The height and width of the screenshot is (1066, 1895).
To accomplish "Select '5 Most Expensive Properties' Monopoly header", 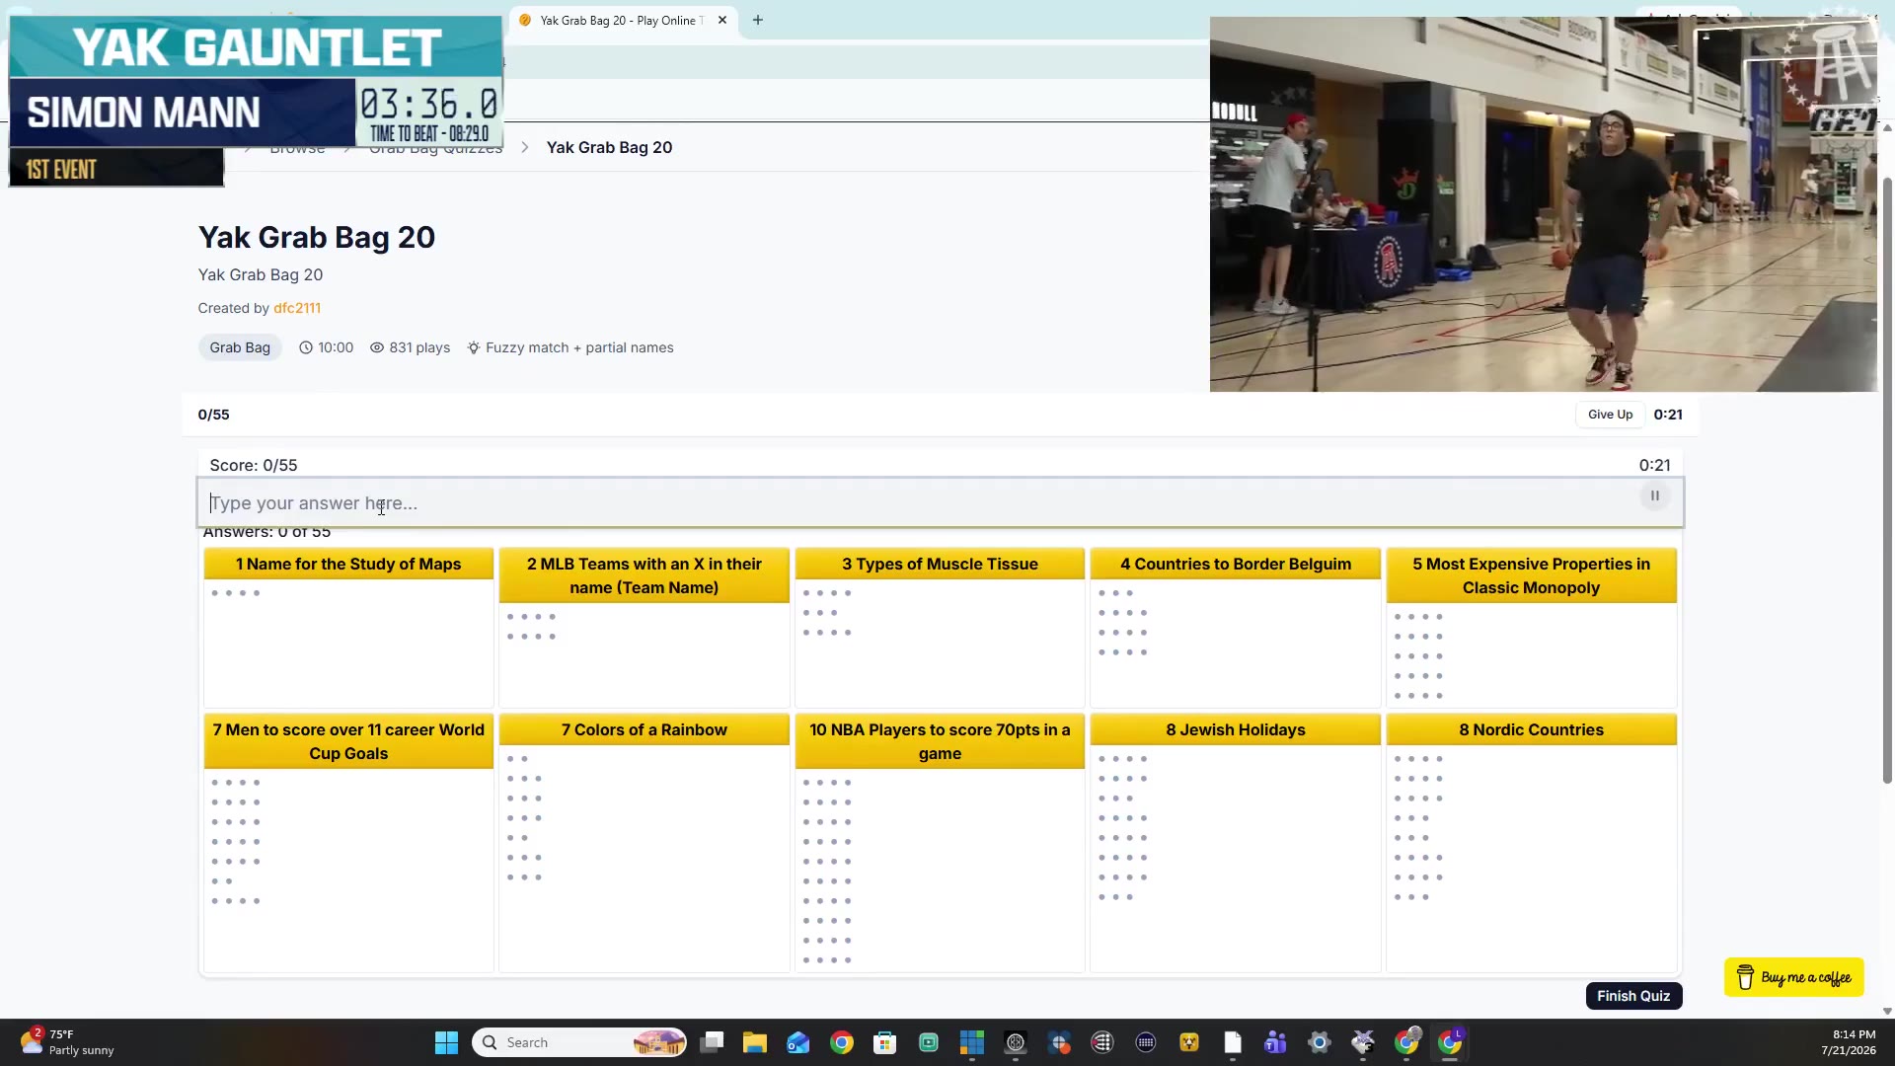I will point(1531,575).
